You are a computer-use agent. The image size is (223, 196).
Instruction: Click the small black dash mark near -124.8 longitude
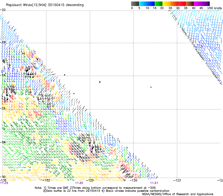click(x=151, y=87)
